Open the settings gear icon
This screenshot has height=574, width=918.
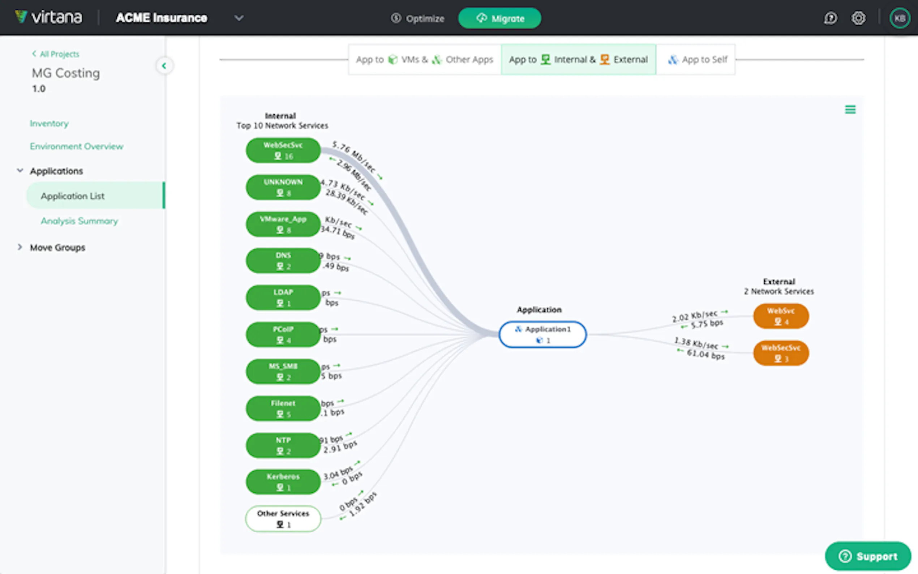pyautogui.click(x=858, y=18)
